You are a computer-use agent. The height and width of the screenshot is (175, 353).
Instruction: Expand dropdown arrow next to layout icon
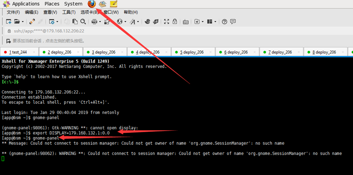click(x=215, y=22)
